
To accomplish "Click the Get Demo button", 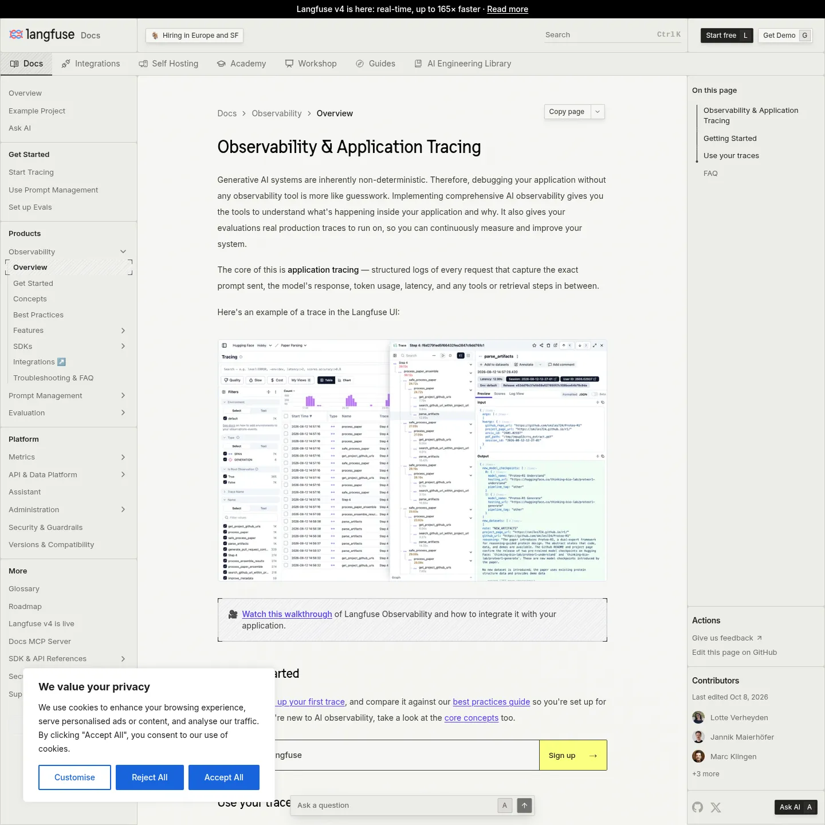I will coord(785,36).
